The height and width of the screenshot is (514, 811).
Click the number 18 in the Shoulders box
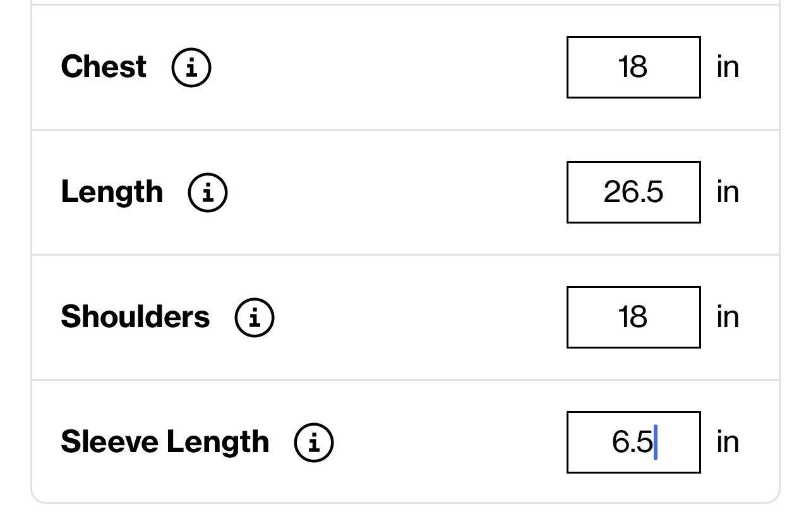[x=633, y=317]
